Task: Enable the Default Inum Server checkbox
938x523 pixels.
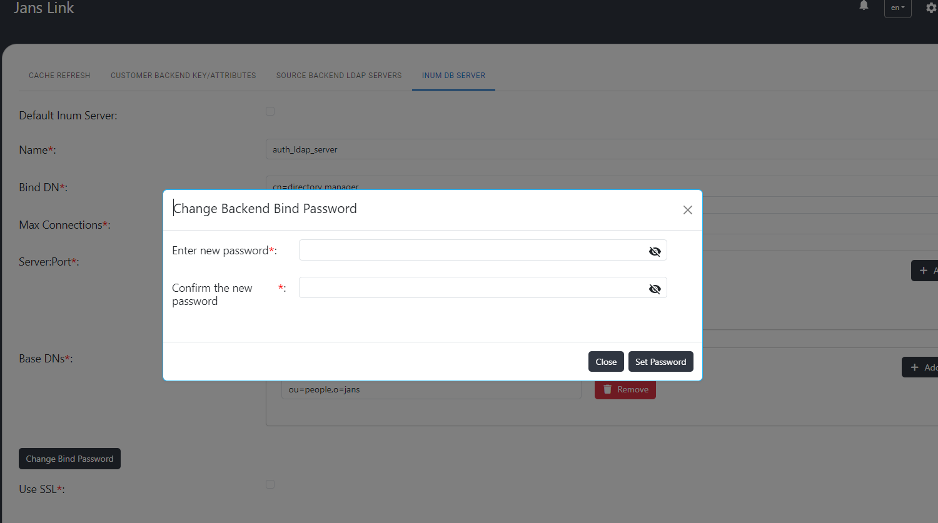Action: pos(270,111)
